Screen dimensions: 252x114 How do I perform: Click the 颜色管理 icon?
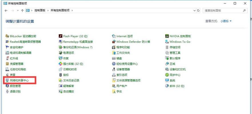7,86
